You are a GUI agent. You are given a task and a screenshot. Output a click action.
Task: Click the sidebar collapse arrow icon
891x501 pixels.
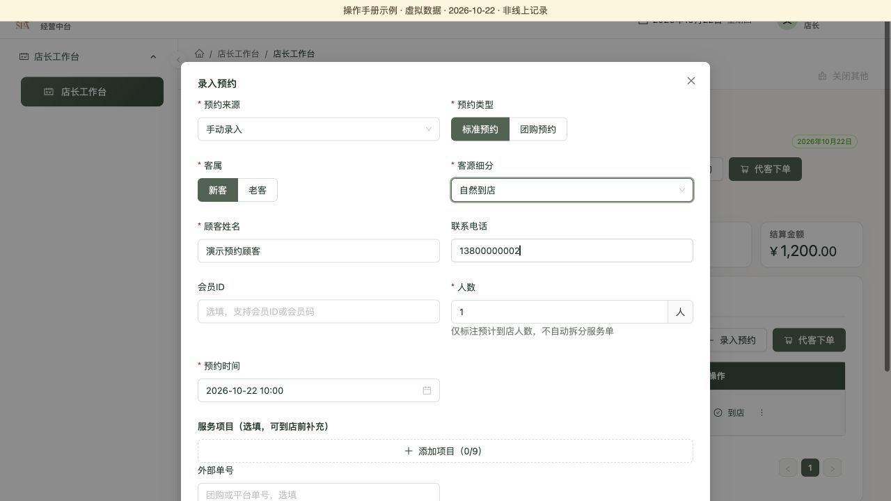point(178,60)
